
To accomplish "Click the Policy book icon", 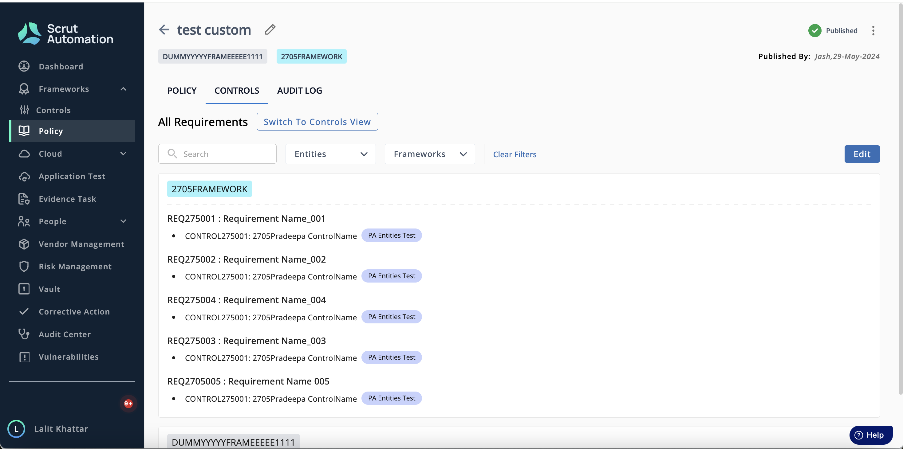I will 24,131.
